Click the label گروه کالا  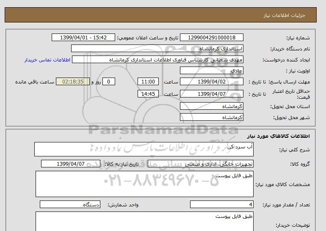coord(300,164)
